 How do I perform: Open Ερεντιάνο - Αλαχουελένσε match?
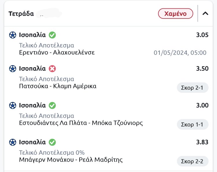[x=57, y=53]
